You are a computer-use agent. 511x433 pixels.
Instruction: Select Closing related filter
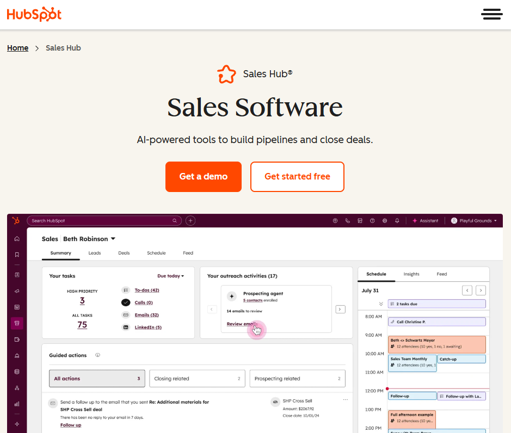point(197,379)
